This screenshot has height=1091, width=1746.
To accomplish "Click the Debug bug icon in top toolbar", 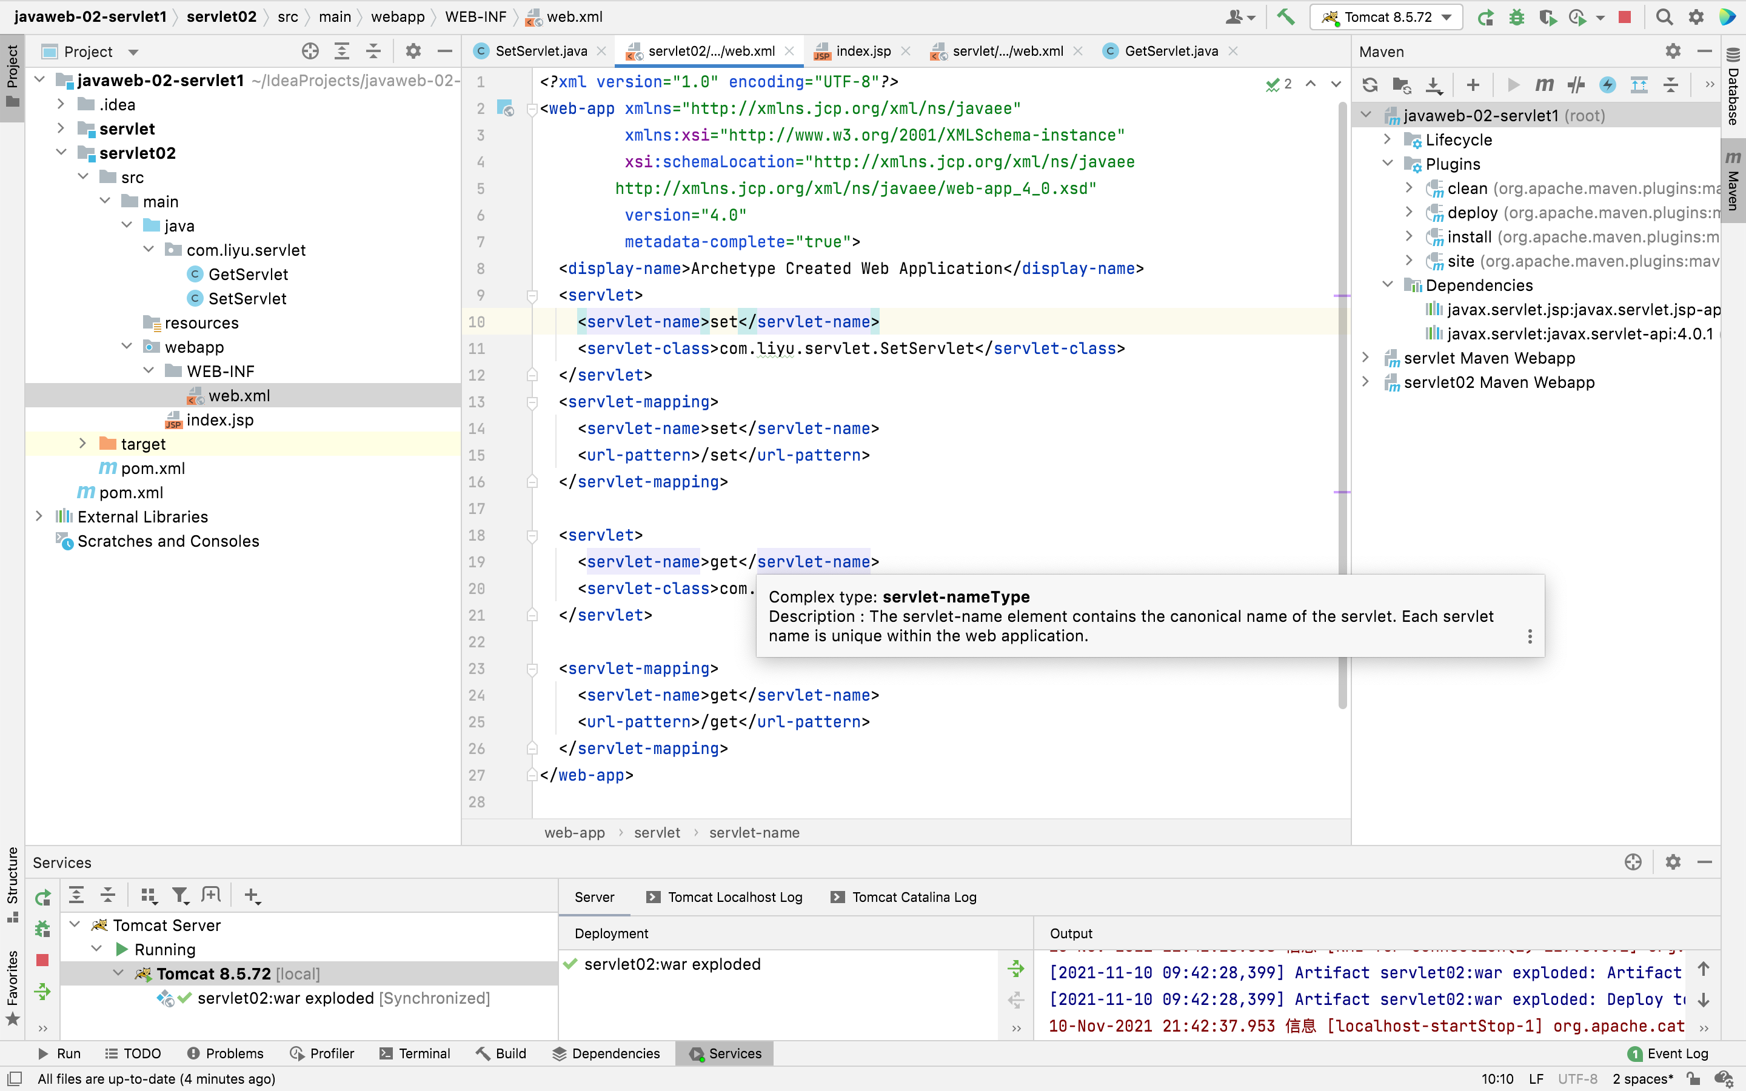I will tap(1517, 16).
